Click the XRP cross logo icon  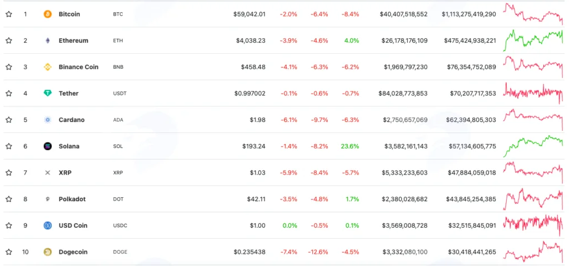coord(48,173)
